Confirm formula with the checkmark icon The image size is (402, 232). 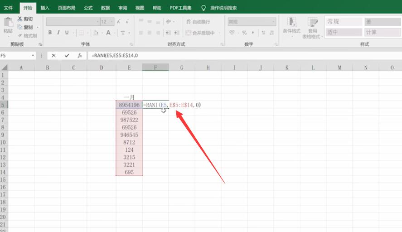point(67,55)
